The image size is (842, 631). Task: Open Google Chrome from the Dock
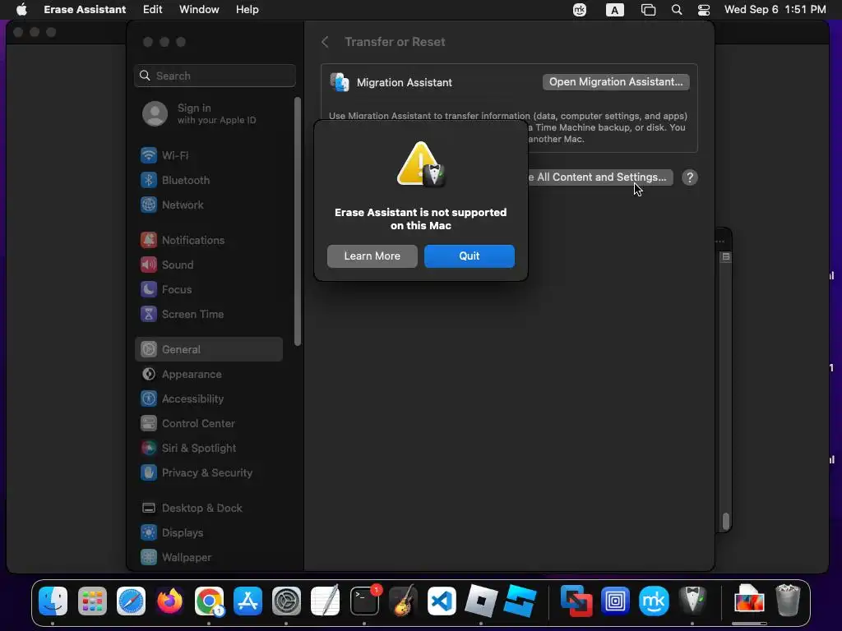[209, 601]
